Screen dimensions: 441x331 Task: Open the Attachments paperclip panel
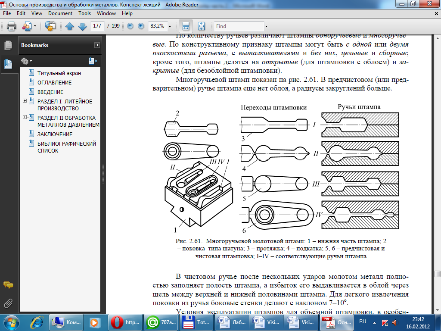(x=8, y=303)
